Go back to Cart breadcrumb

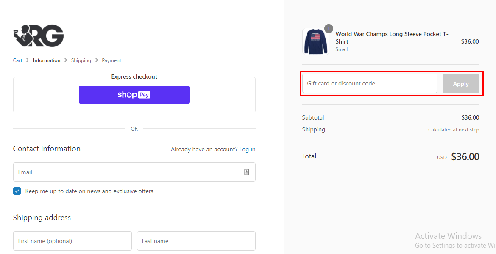coord(18,60)
